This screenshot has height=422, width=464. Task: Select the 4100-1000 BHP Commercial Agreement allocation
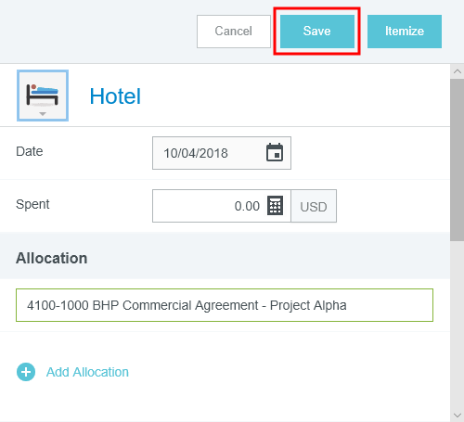pos(225,305)
